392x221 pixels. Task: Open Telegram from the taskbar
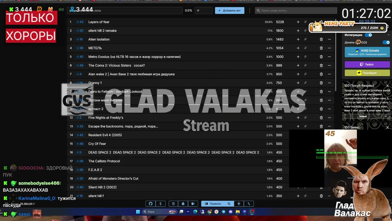[224, 212]
